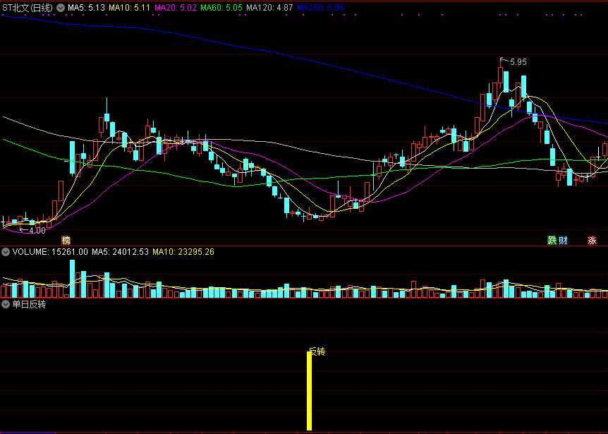The width and height of the screenshot is (608, 434).
Task: Click the volume MA5: 24012.53 label
Action: pos(120,252)
